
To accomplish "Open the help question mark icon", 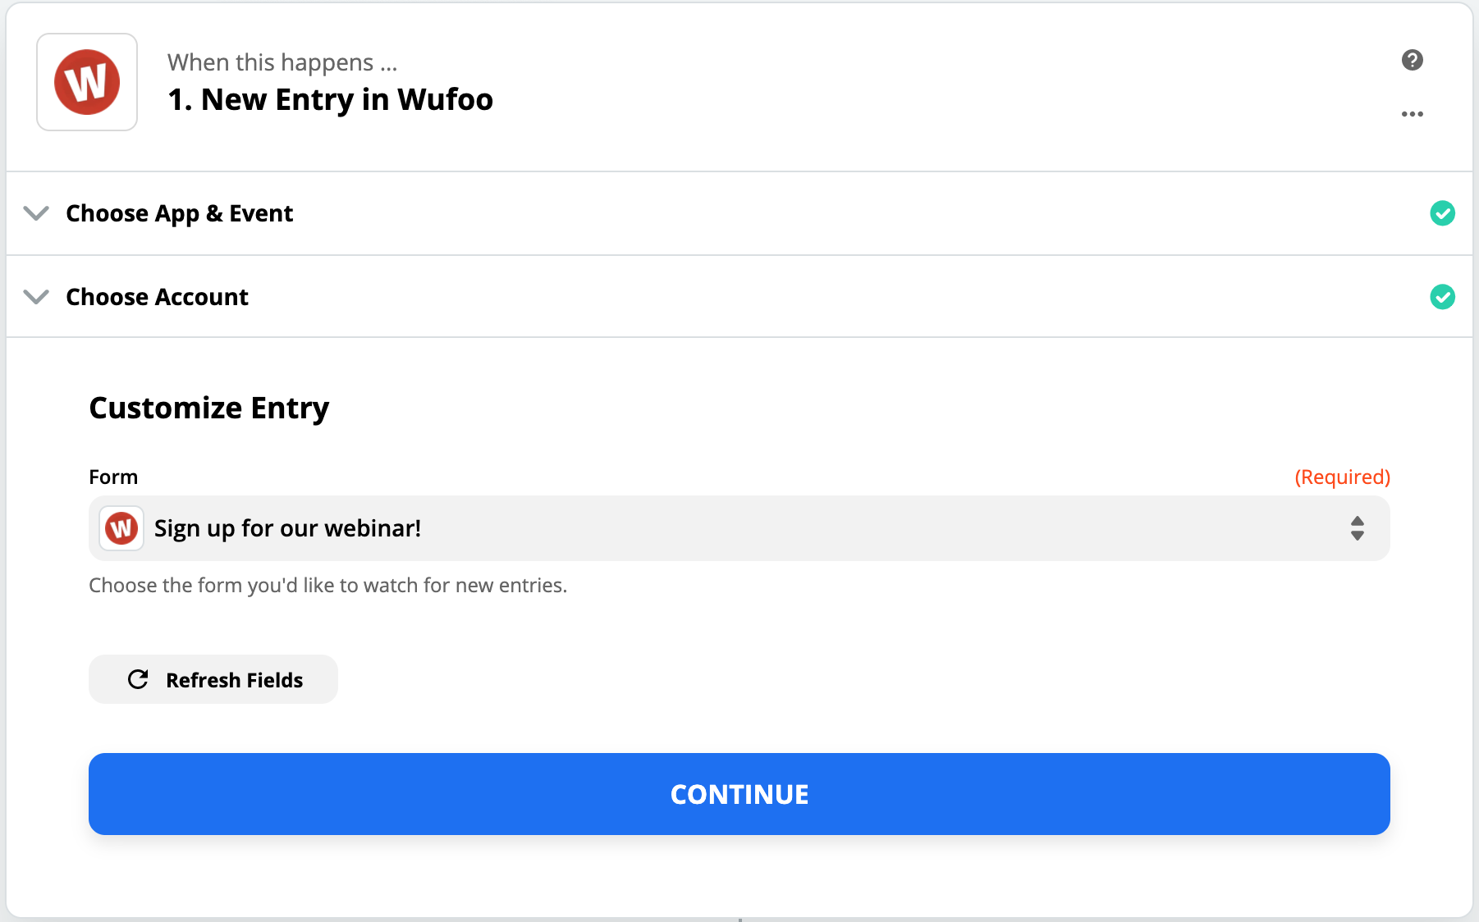I will [1412, 60].
